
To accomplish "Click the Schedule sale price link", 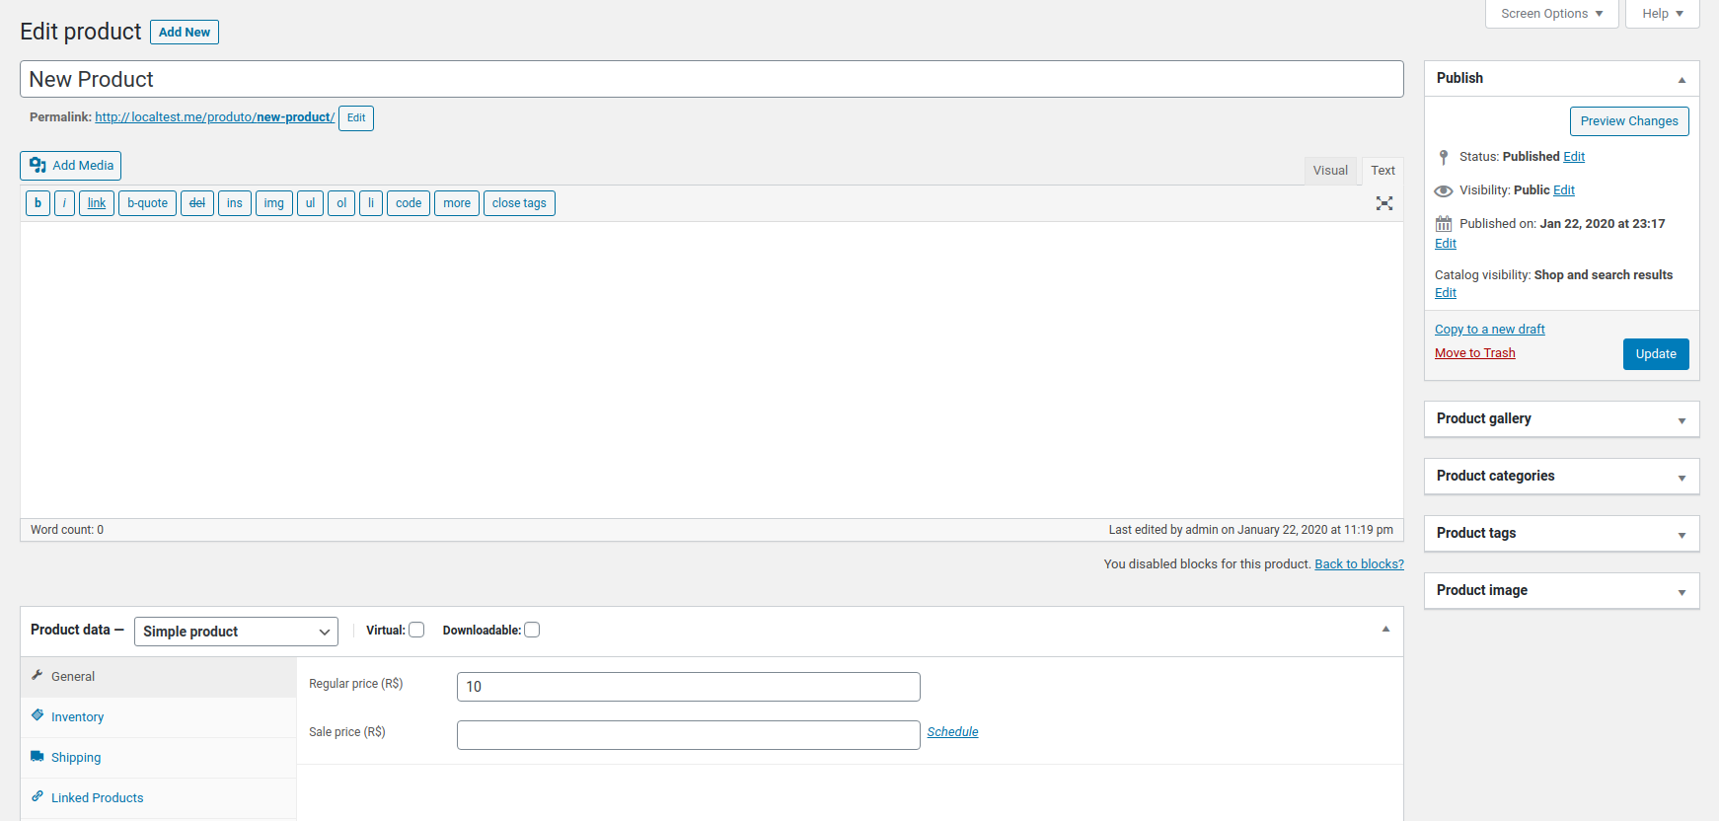I will (x=952, y=732).
